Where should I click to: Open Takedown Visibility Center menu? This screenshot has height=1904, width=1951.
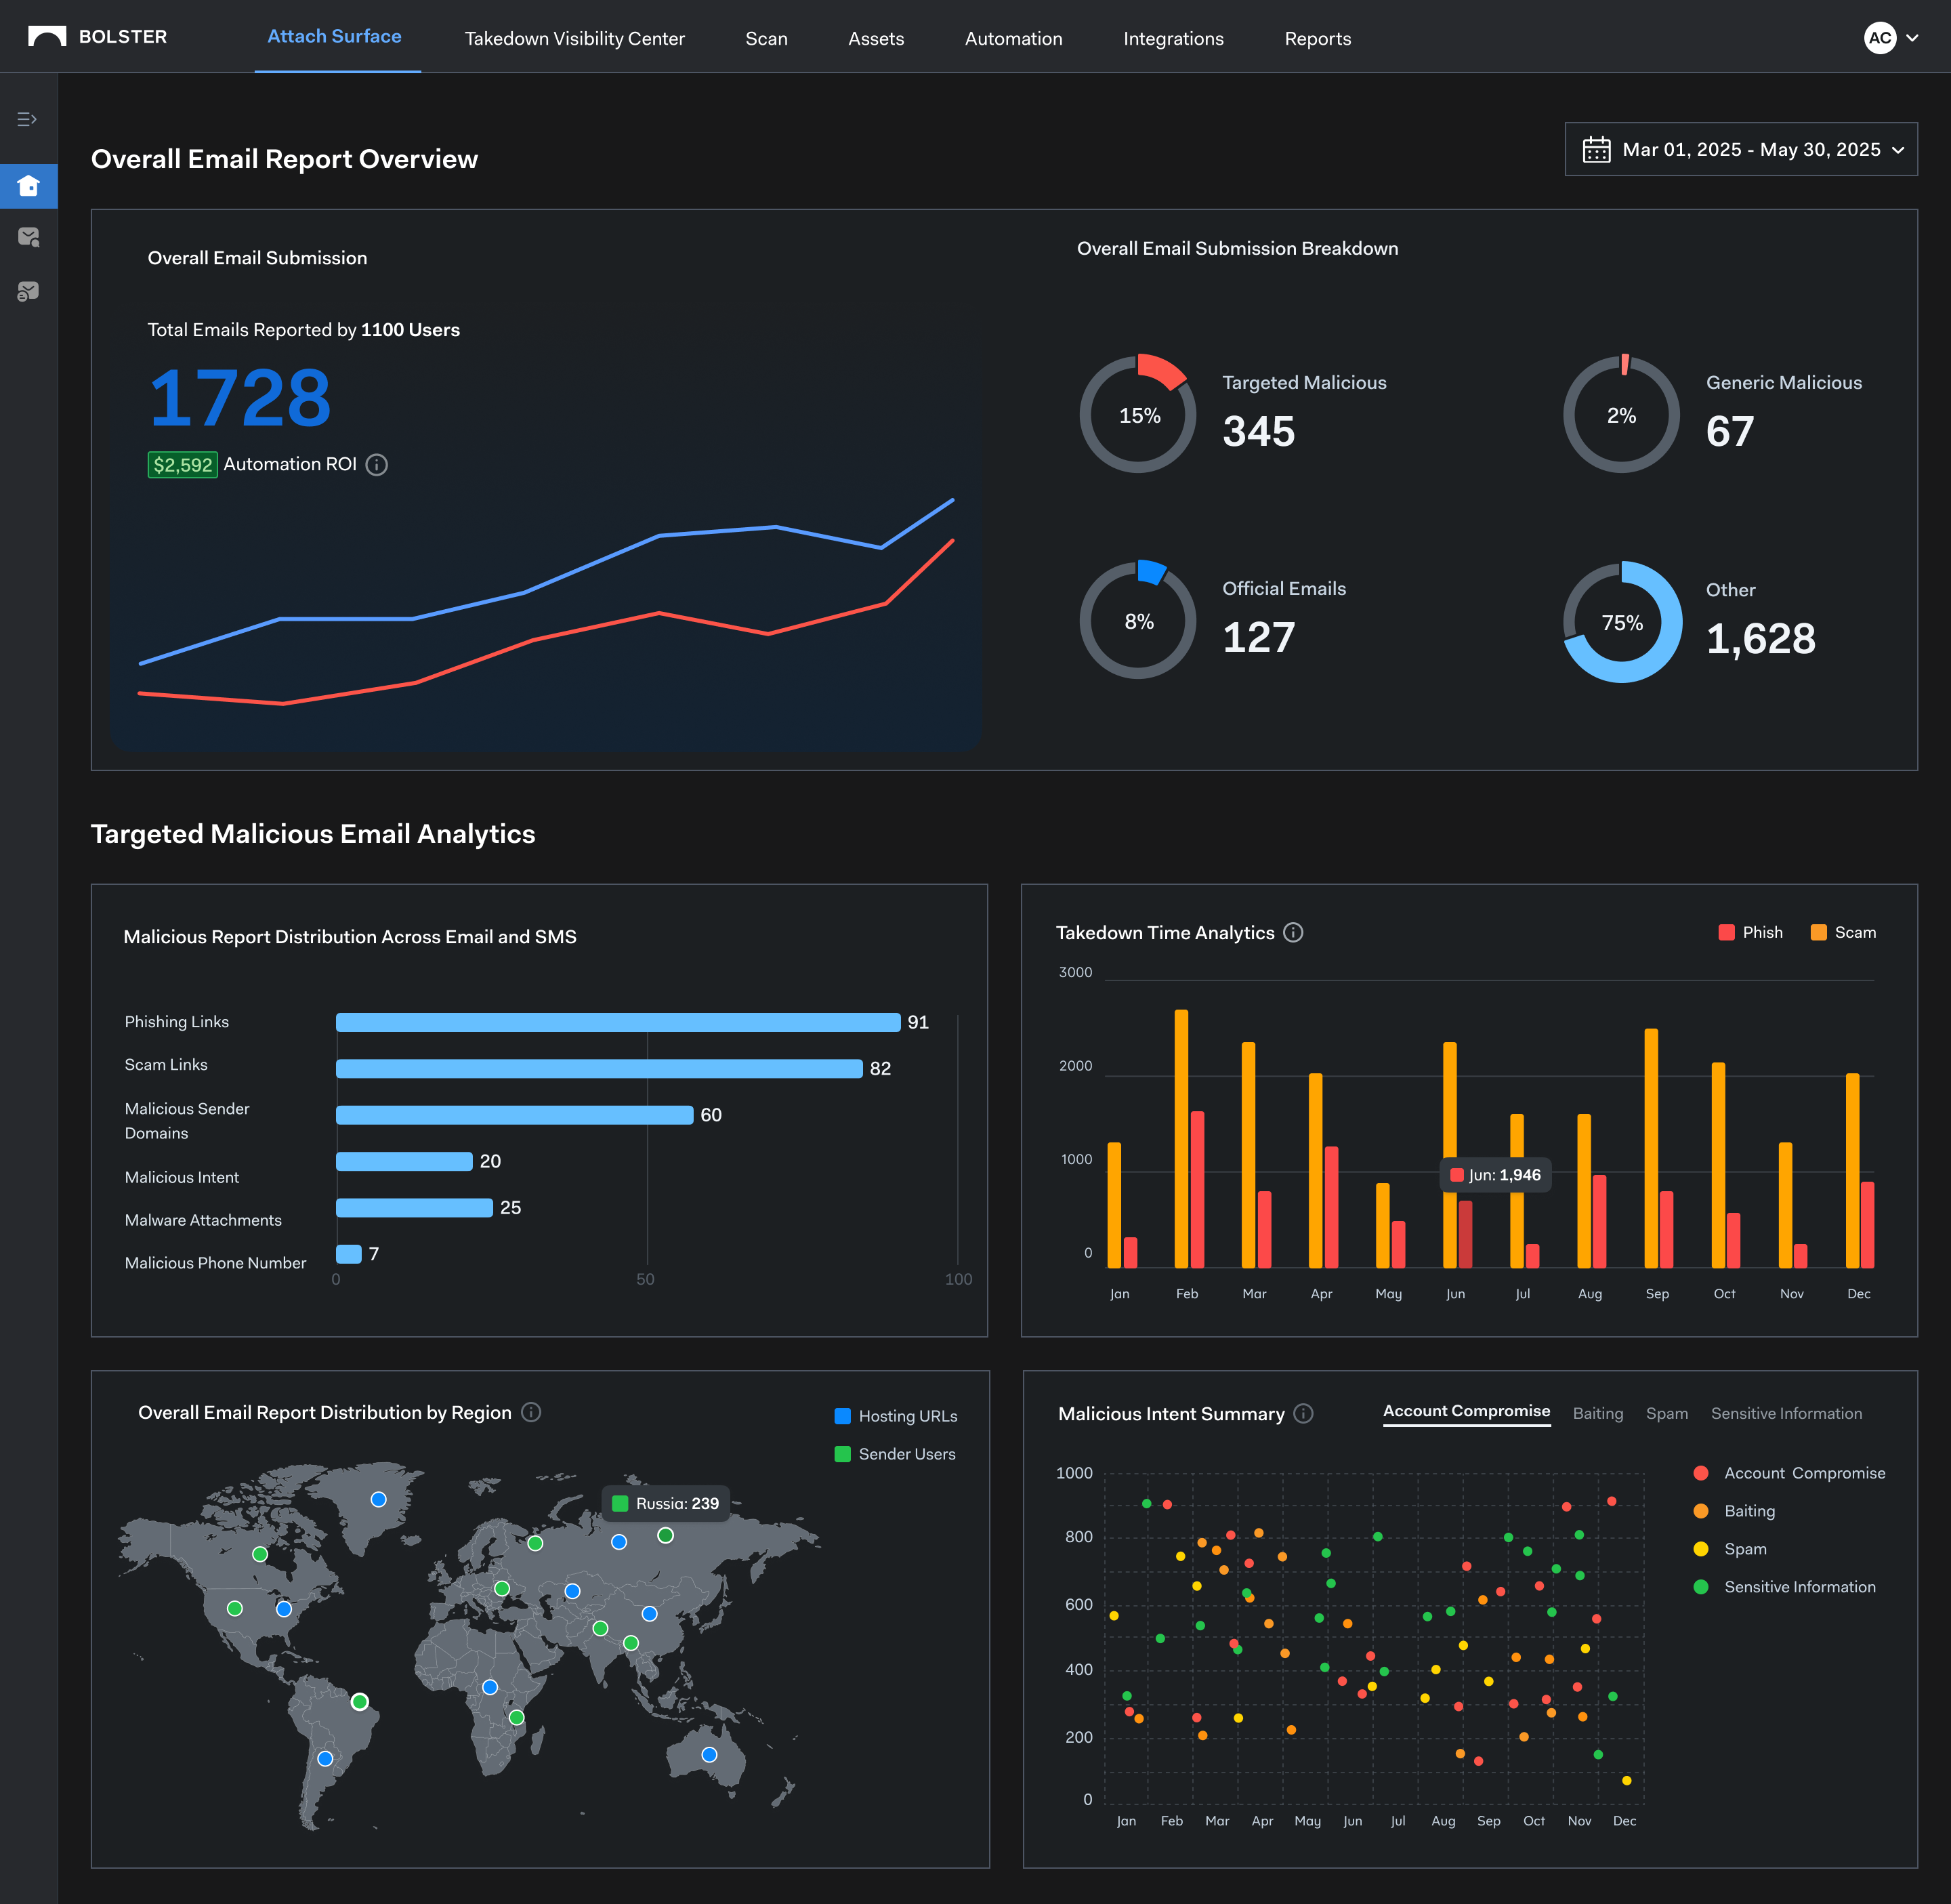(x=574, y=38)
